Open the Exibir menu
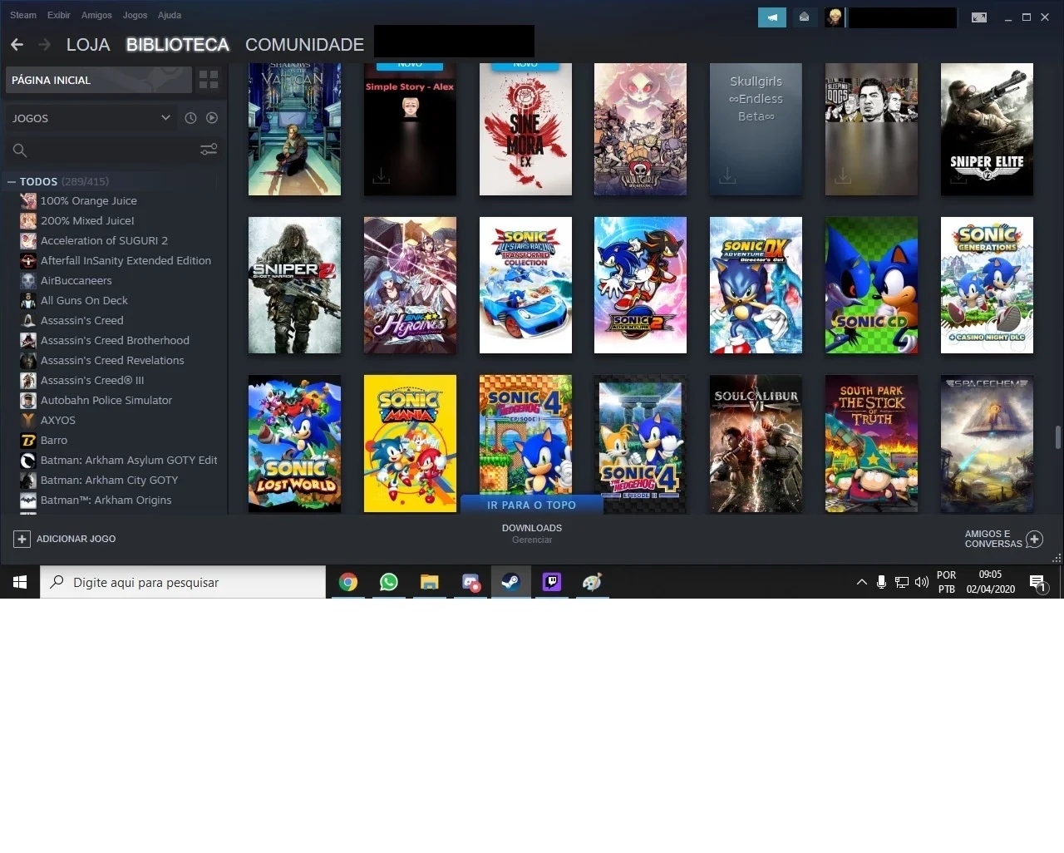 pos(58,15)
